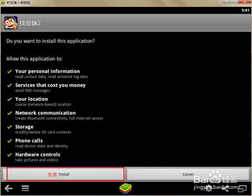Image resolution: width=252 pixels, height=196 pixels.
Task: Click the Your personal information checkmark
Action: coord(9,71)
